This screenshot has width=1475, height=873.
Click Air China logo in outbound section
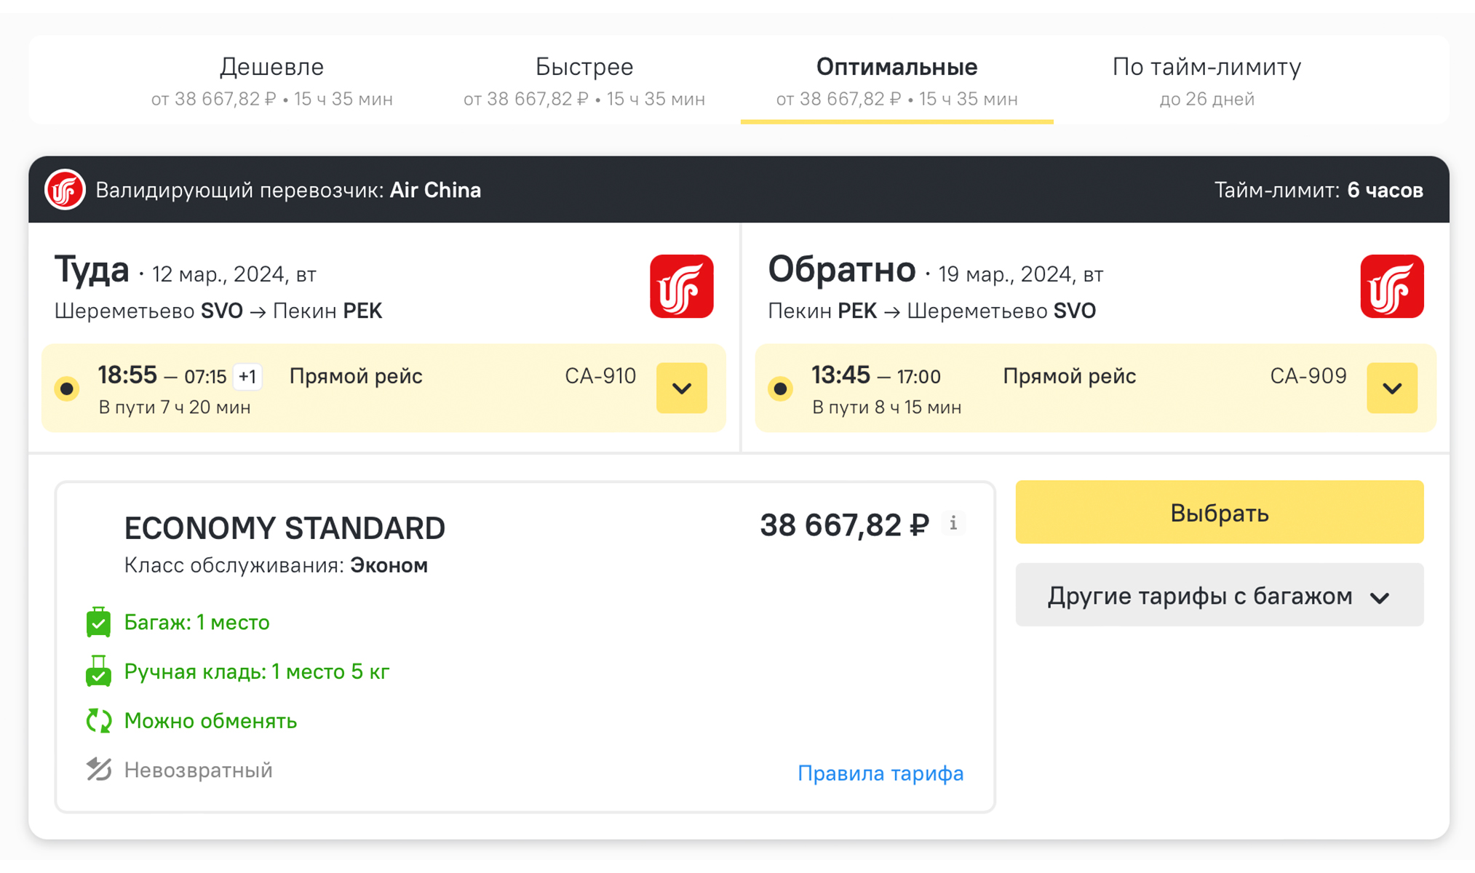click(x=681, y=287)
